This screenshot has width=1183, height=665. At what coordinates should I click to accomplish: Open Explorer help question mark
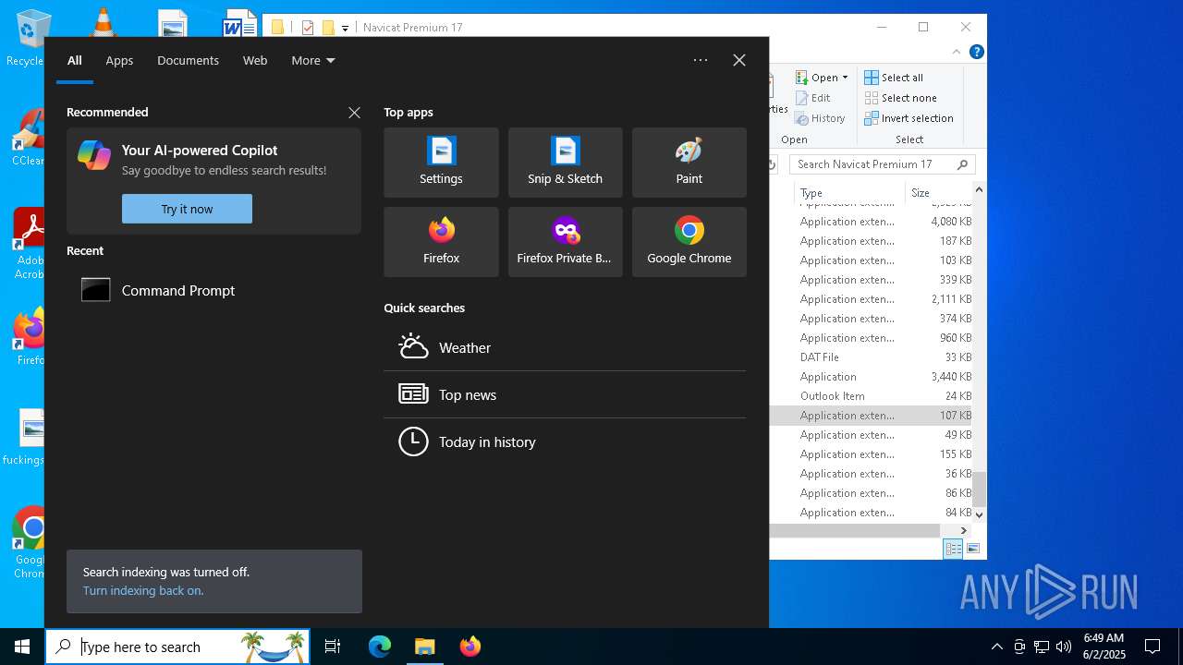(977, 53)
